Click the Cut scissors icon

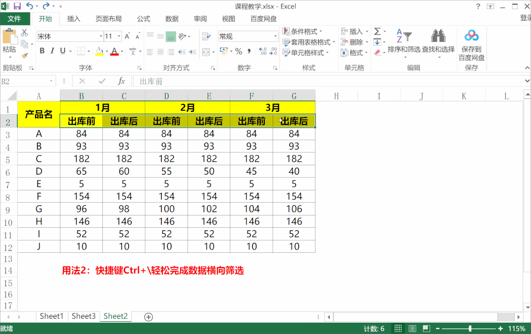pyautogui.click(x=24, y=32)
